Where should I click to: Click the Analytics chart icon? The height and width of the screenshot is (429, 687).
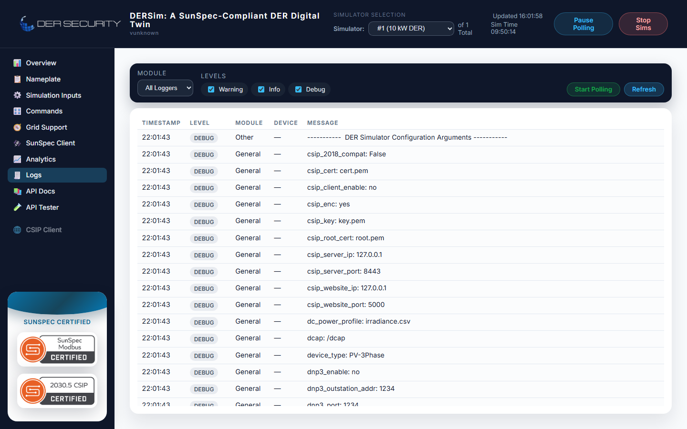point(17,159)
